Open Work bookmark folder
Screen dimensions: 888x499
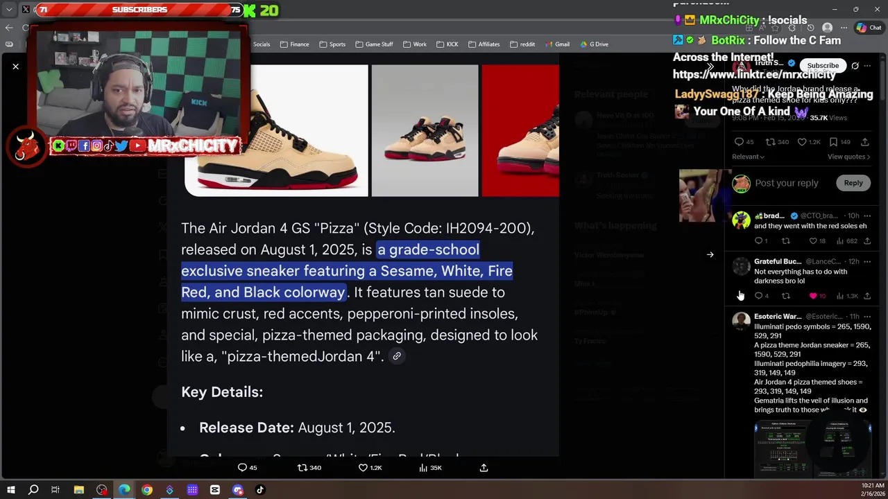point(415,44)
